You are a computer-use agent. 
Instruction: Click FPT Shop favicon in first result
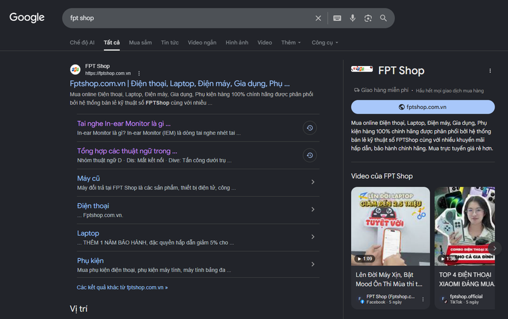[x=75, y=69]
